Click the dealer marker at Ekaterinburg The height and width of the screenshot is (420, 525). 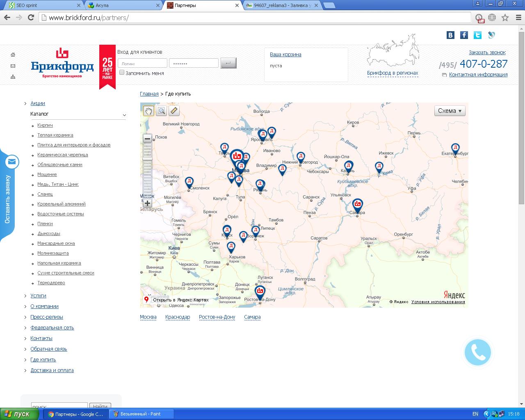(x=455, y=149)
